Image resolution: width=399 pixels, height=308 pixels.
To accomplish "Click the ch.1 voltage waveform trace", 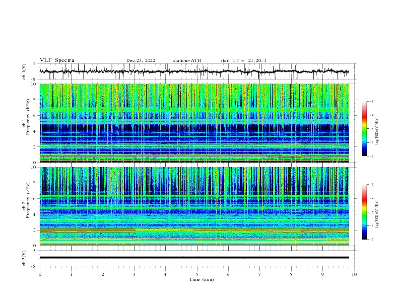I will point(194,71).
